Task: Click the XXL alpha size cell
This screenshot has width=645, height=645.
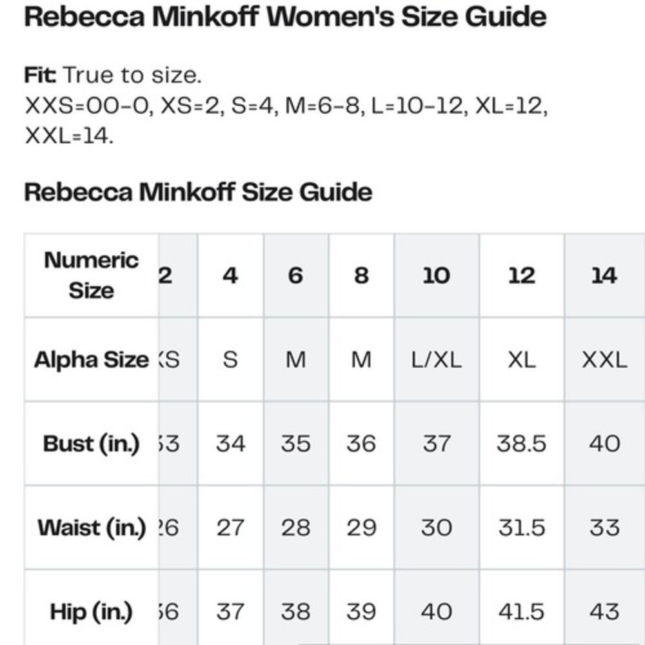Action: pos(604,359)
